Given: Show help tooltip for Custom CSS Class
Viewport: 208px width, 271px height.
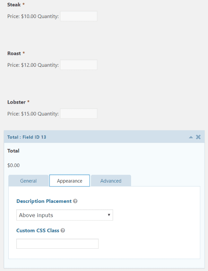Looking at the screenshot, I should click(63, 230).
